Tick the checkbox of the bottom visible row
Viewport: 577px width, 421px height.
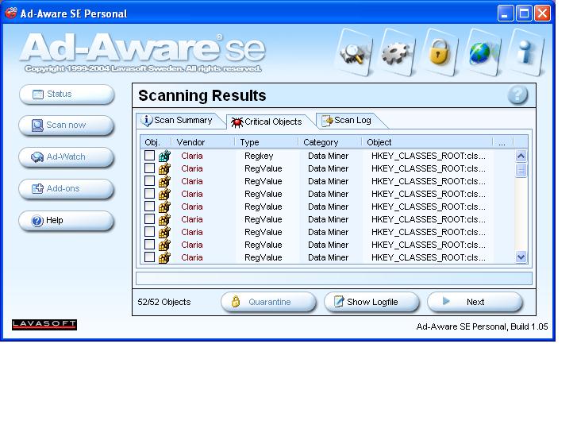tap(149, 257)
